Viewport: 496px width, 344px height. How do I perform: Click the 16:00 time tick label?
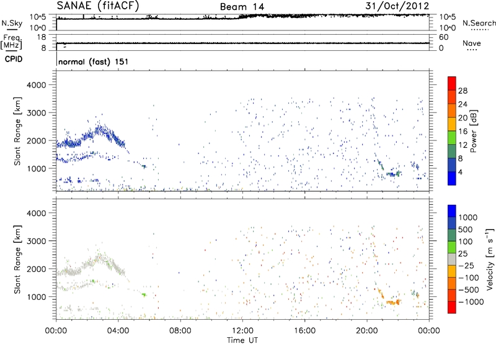pyautogui.click(x=304, y=331)
